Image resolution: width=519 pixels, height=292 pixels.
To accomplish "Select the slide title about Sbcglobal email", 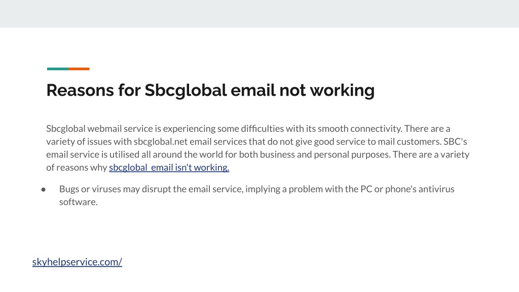I will tap(210, 90).
